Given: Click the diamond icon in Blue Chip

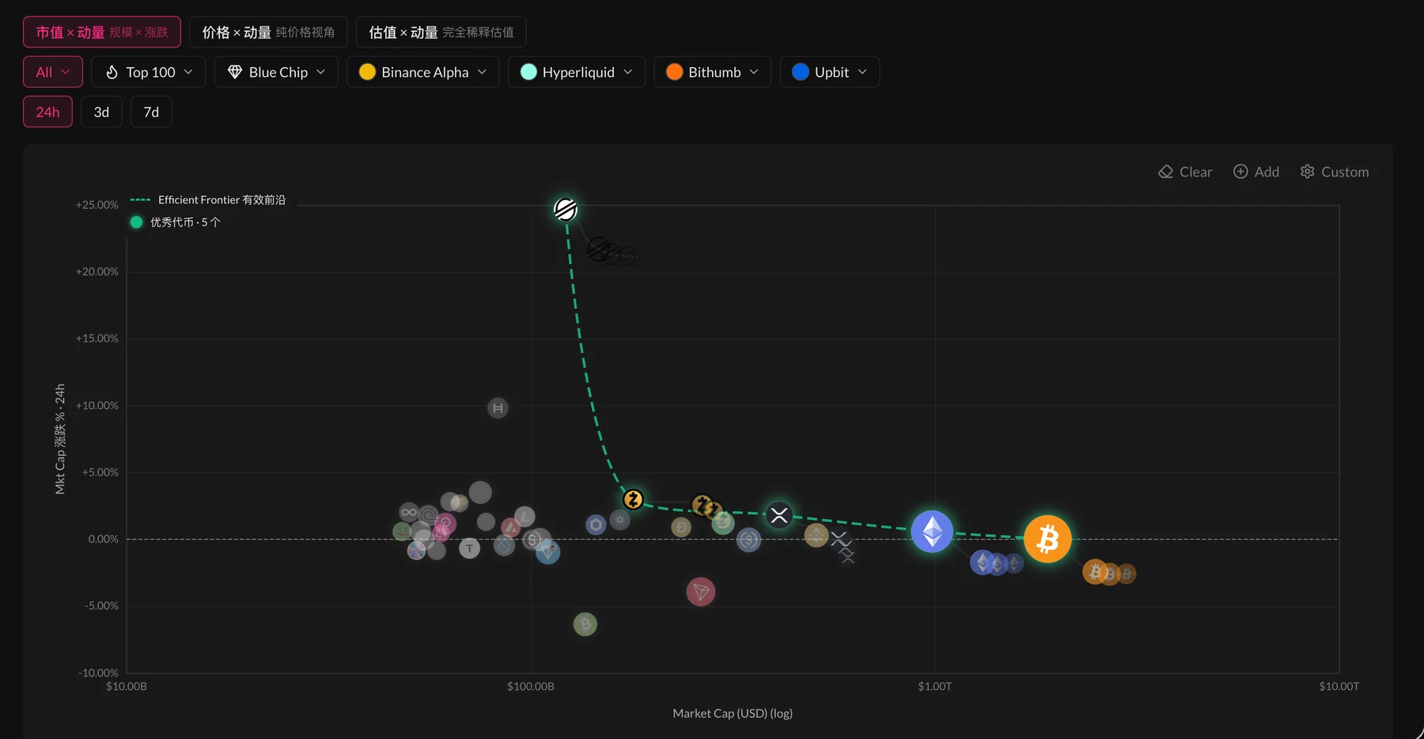Looking at the screenshot, I should coord(235,72).
